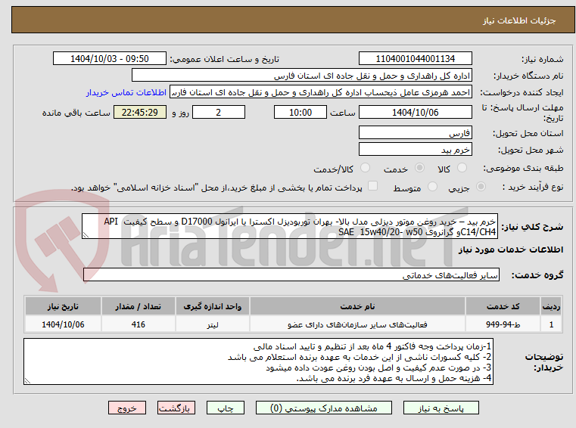Click the جزئیات اطلاعات نیاز header title
The image size is (576, 428).
519,20
